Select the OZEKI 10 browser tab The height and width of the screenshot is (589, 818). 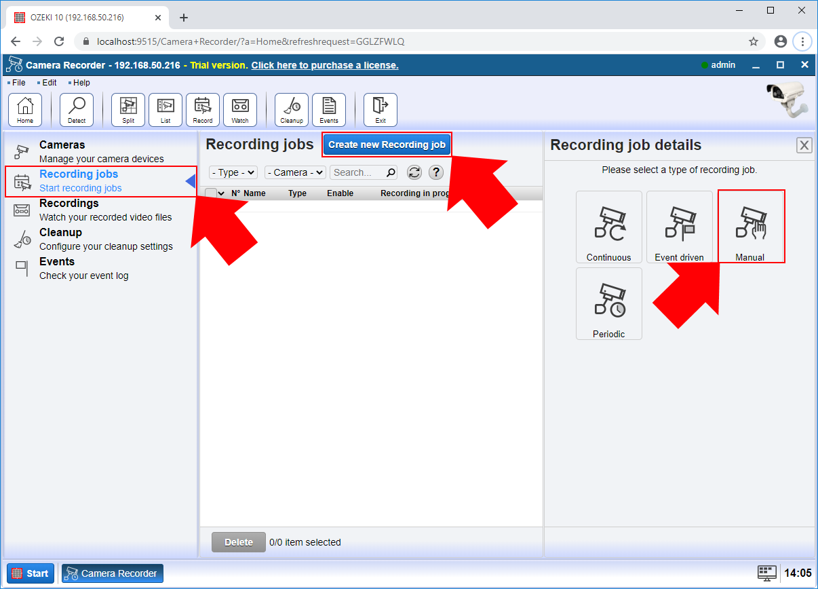click(x=88, y=18)
